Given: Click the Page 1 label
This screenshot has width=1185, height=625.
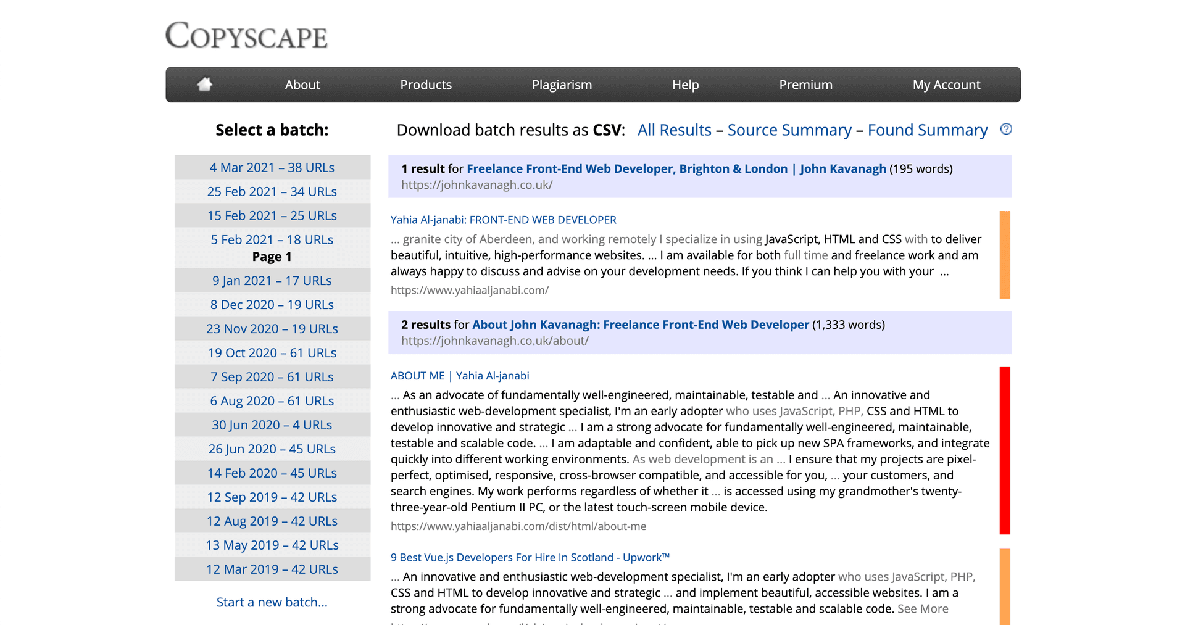Looking at the screenshot, I should (272, 257).
